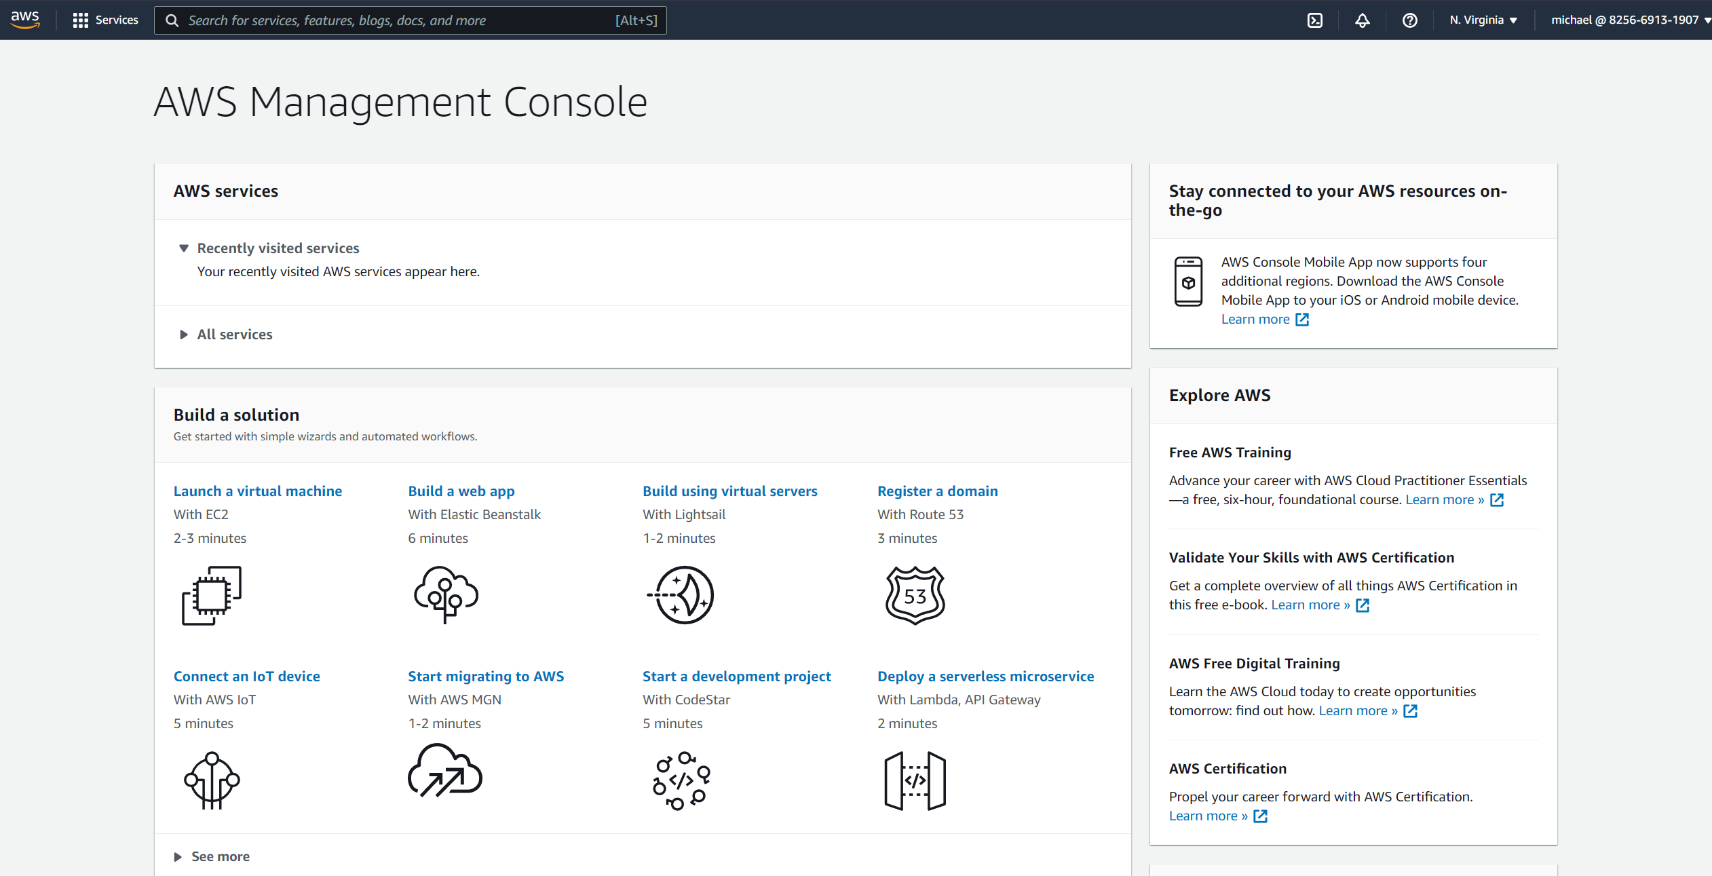Open the notifications bell

coord(1362,20)
